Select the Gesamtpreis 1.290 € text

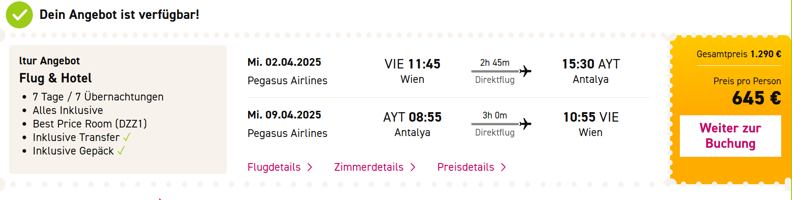click(x=739, y=54)
